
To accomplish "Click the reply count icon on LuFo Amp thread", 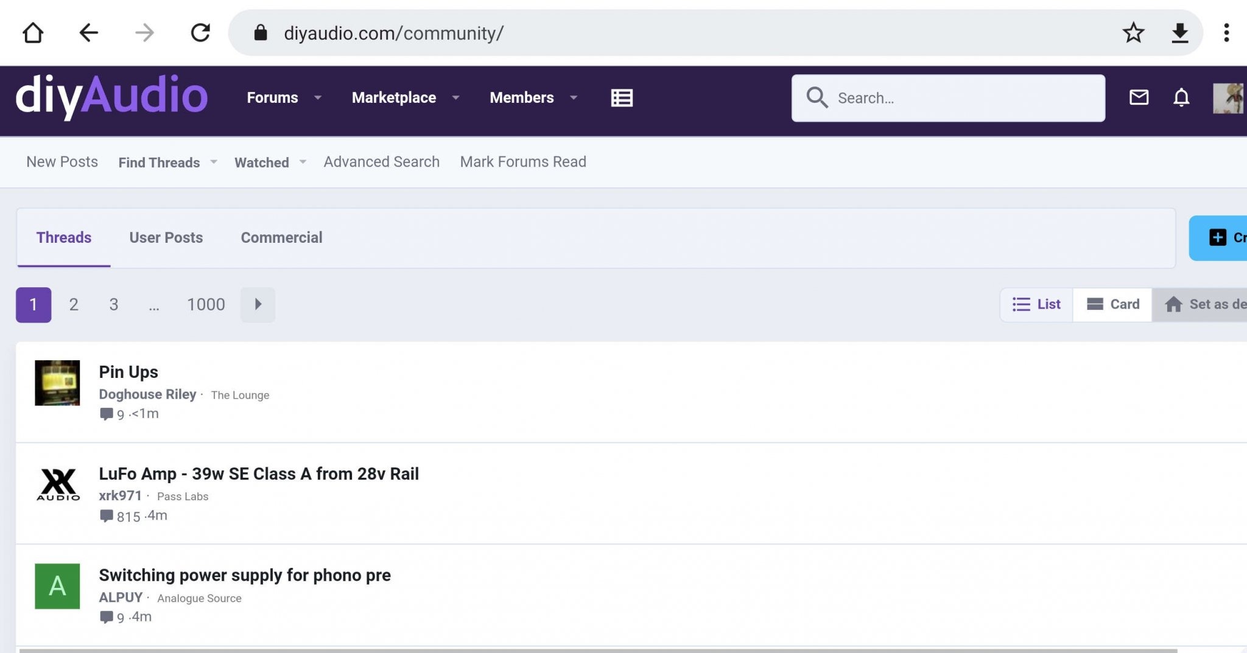I will pos(107,516).
